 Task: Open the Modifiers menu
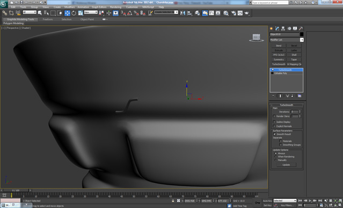point(70,7)
